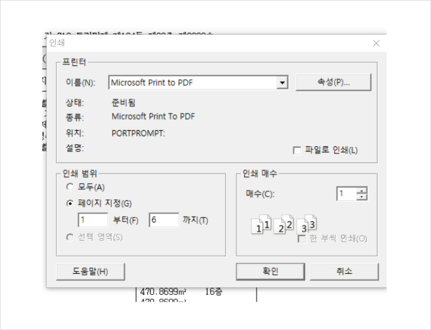Enable the 파일로 인쇄(L) checkbox
The width and height of the screenshot is (431, 330).
pyautogui.click(x=297, y=150)
